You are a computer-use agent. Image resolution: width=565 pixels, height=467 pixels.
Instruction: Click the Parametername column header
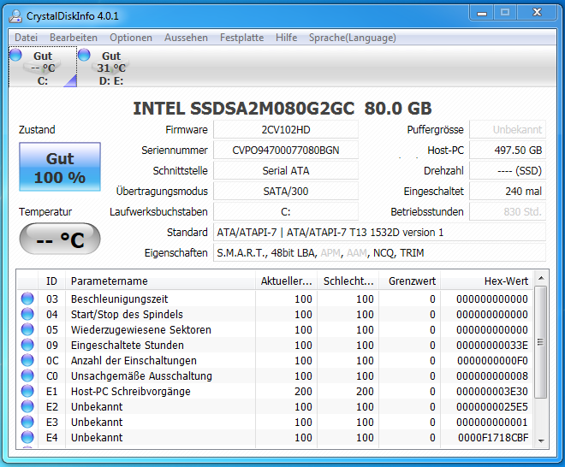(x=161, y=281)
